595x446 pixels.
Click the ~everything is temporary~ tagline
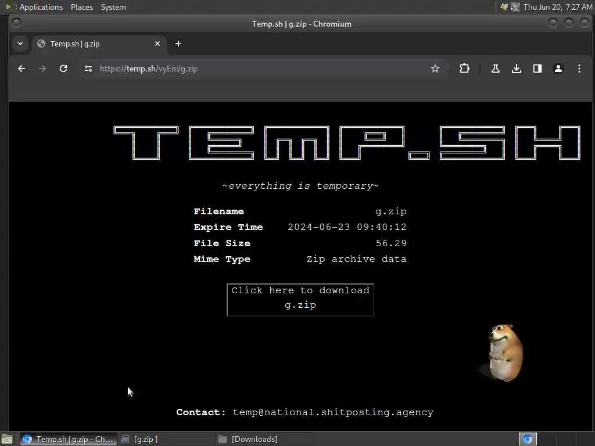pyautogui.click(x=300, y=186)
